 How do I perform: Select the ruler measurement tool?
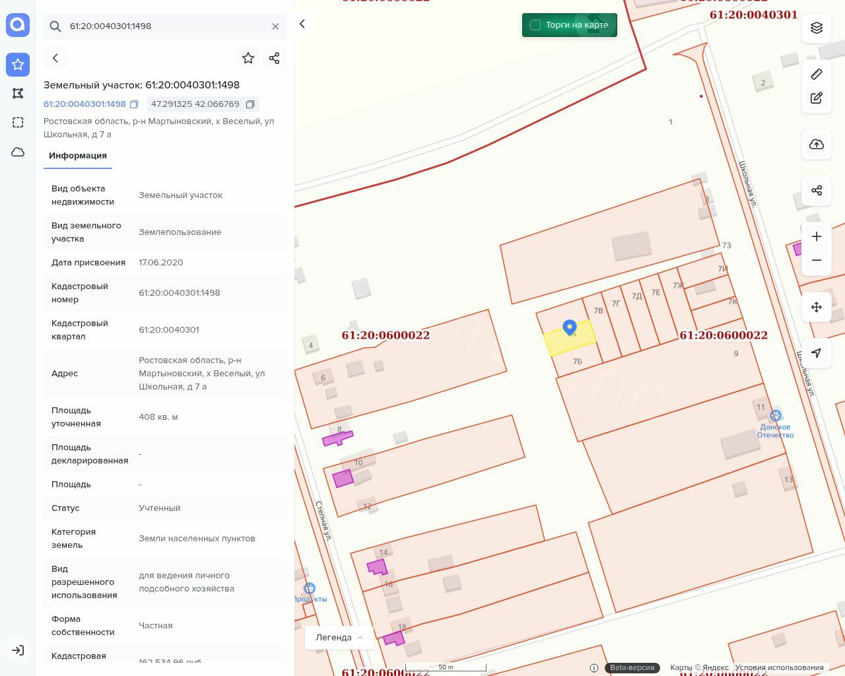pos(817,74)
